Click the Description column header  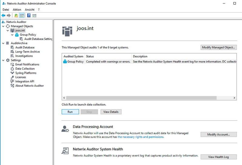point(184,56)
